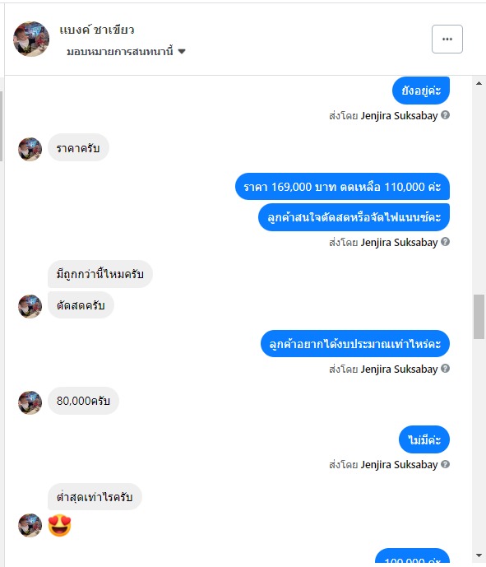This screenshot has height=567, width=486.
Task: Select the price message with 169,000 บาท
Action: (x=342, y=187)
